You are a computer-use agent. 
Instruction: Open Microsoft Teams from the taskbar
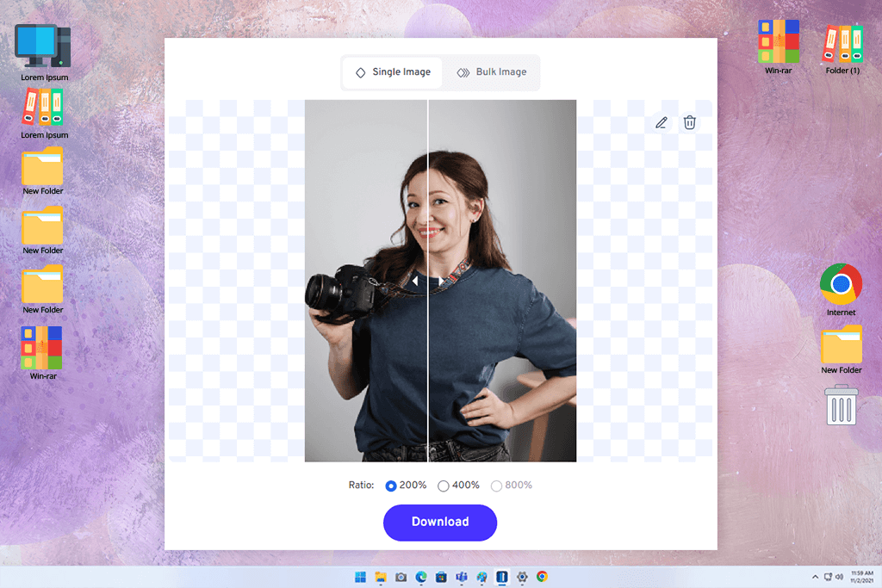click(x=462, y=577)
